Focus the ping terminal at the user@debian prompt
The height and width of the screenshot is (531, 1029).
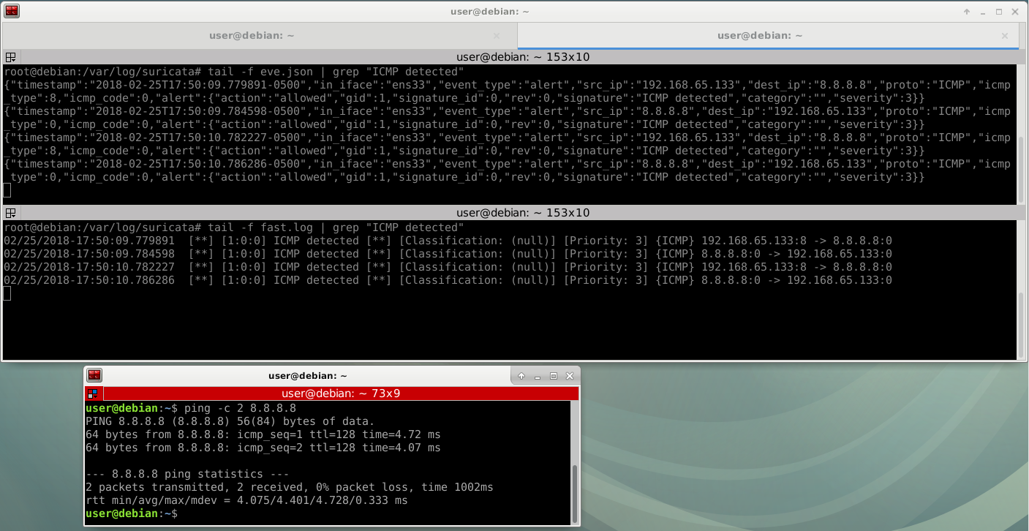click(293, 514)
